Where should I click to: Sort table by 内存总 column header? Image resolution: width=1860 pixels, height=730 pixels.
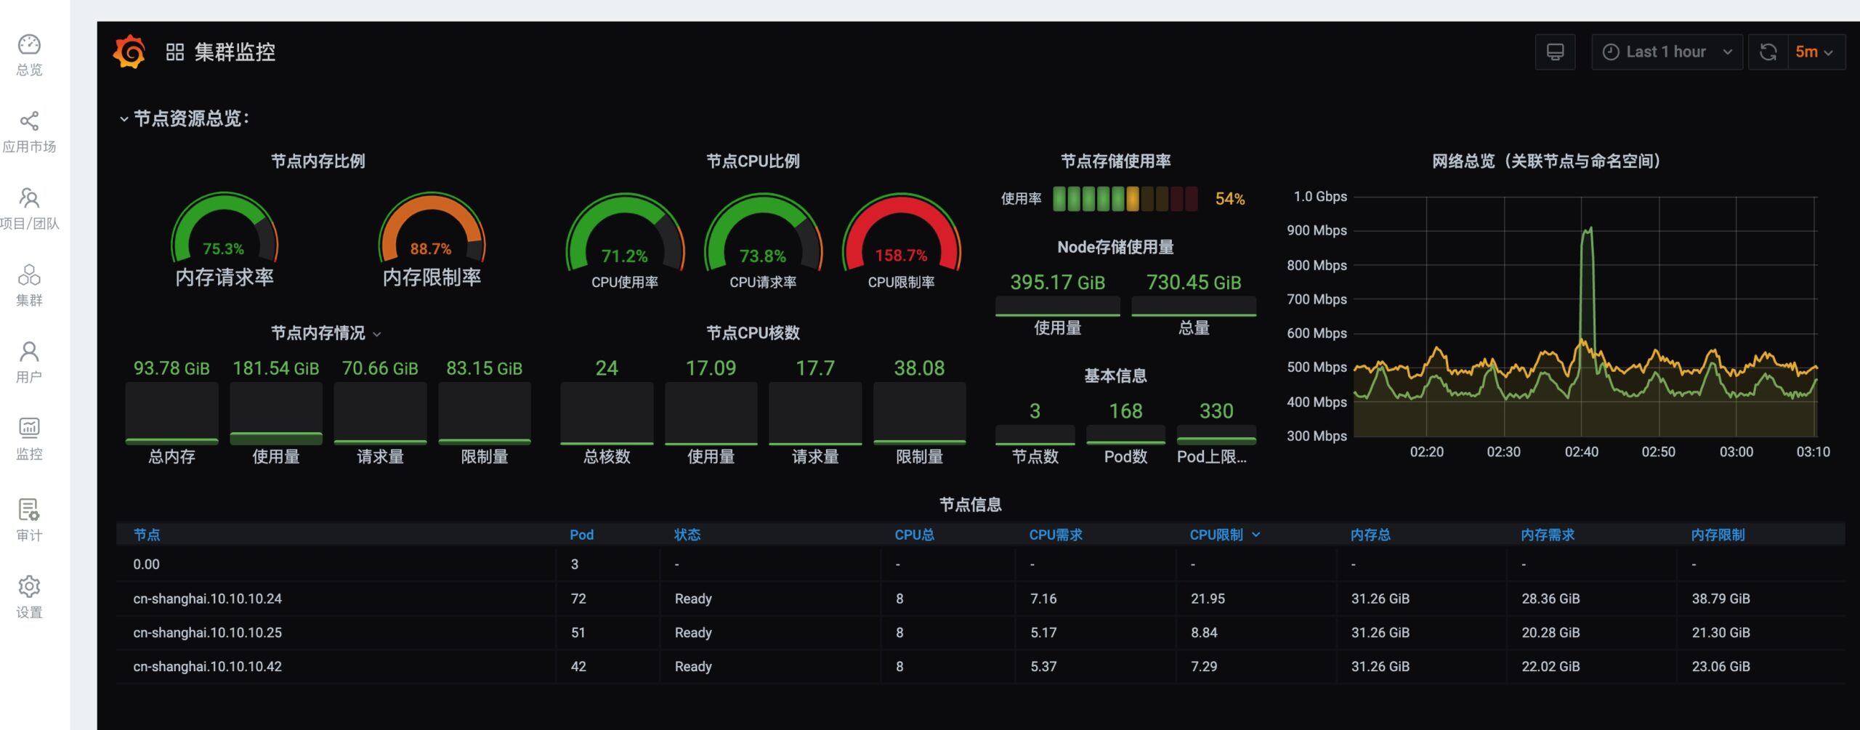pyautogui.click(x=1370, y=535)
